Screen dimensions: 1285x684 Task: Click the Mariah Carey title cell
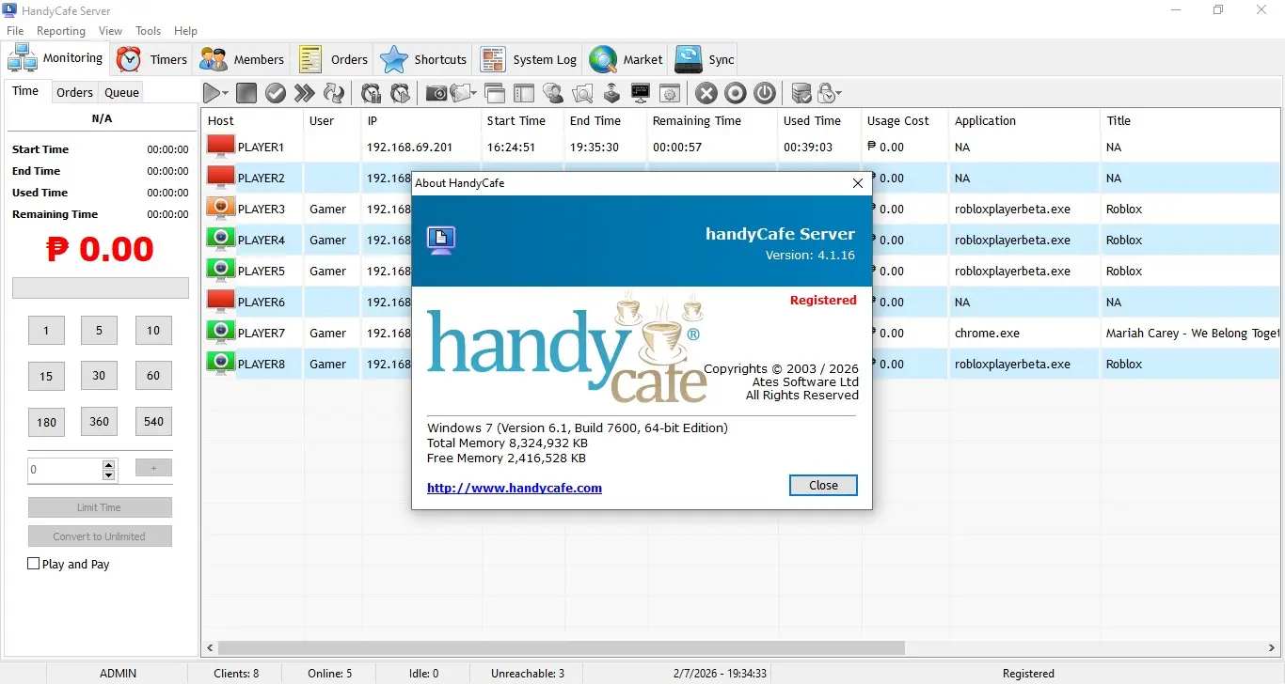pos(1192,333)
